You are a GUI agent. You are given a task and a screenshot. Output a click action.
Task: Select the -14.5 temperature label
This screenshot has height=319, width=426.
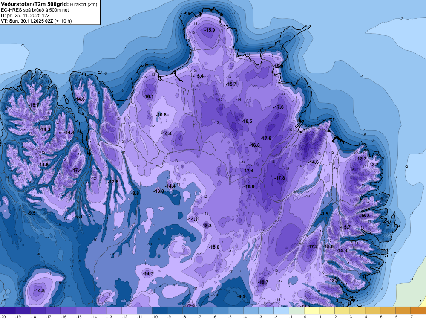click(x=43, y=165)
